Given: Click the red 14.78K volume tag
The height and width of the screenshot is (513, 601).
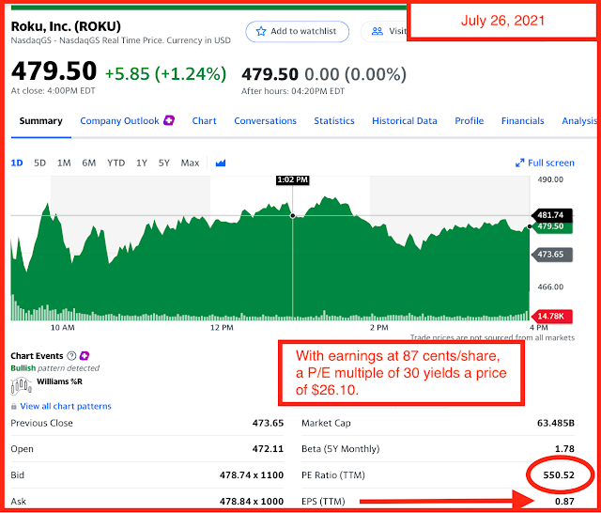Looking at the screenshot, I should point(551,317).
